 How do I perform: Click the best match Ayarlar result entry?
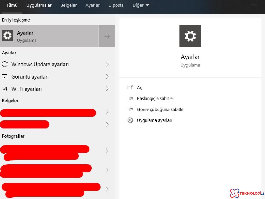click(x=49, y=35)
